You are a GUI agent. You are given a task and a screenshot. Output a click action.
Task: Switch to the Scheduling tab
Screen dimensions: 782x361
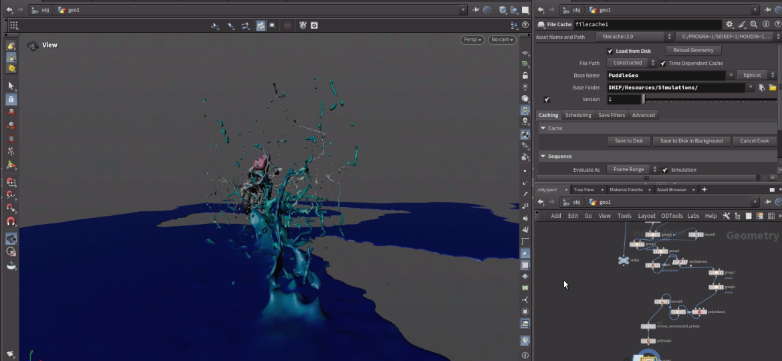point(578,115)
